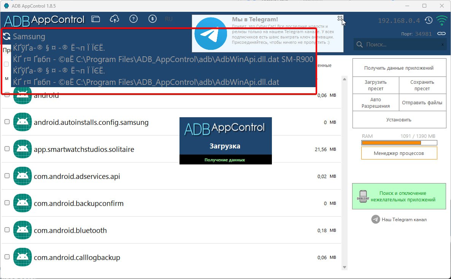Check the android package checkbox
The width and height of the screenshot is (451, 279).
[7, 95]
